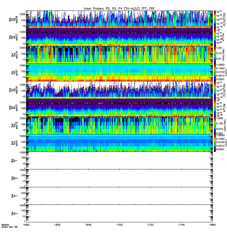This screenshot has width=227, height=242.
Task: Click the "tha fff 32 edc34" axis label
Action: 13,20
